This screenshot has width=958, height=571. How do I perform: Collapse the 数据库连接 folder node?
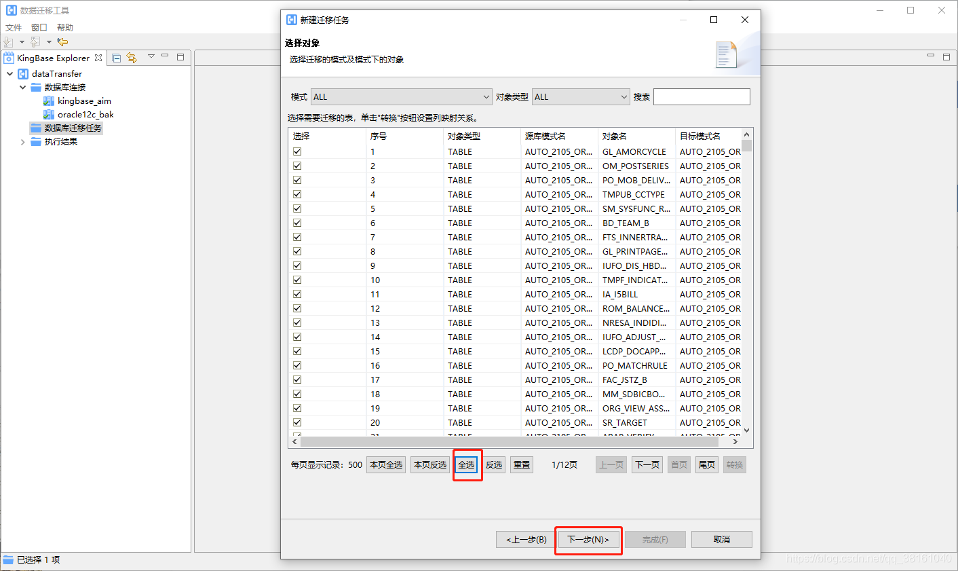[x=22, y=87]
